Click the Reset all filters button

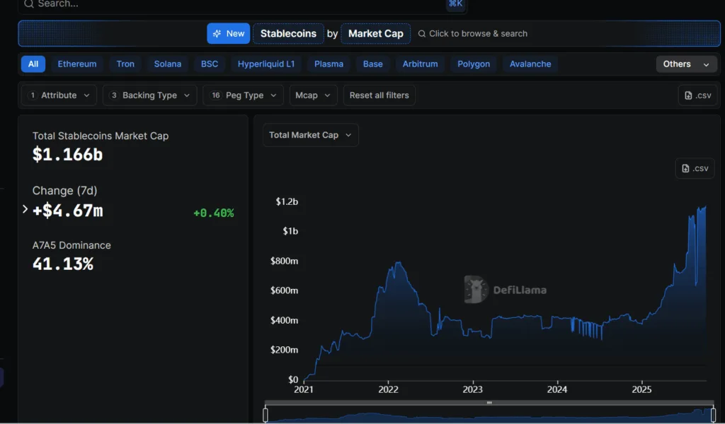379,95
